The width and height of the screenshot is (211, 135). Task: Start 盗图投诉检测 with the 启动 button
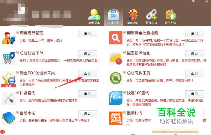[195, 54]
